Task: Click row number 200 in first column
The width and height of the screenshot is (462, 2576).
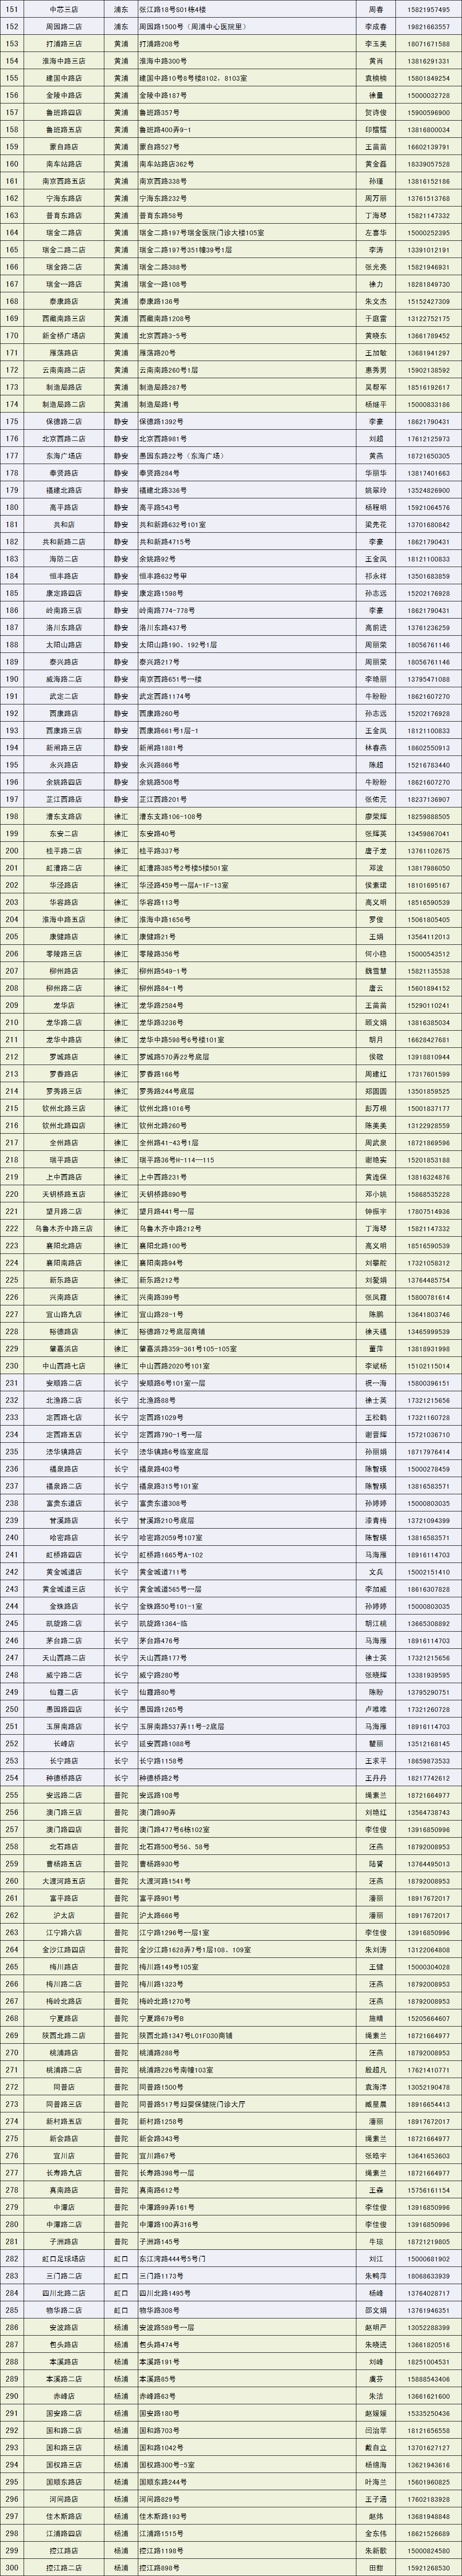Action: [12, 850]
